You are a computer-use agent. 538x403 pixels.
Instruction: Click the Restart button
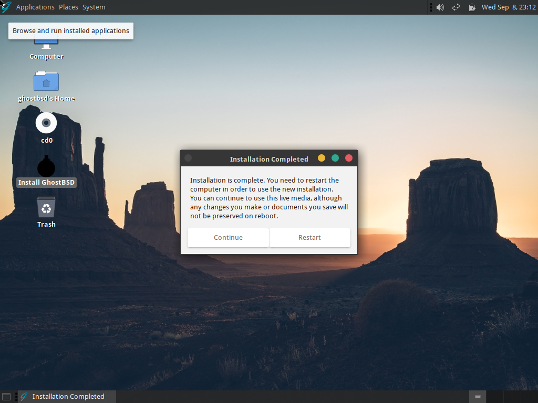(x=309, y=238)
